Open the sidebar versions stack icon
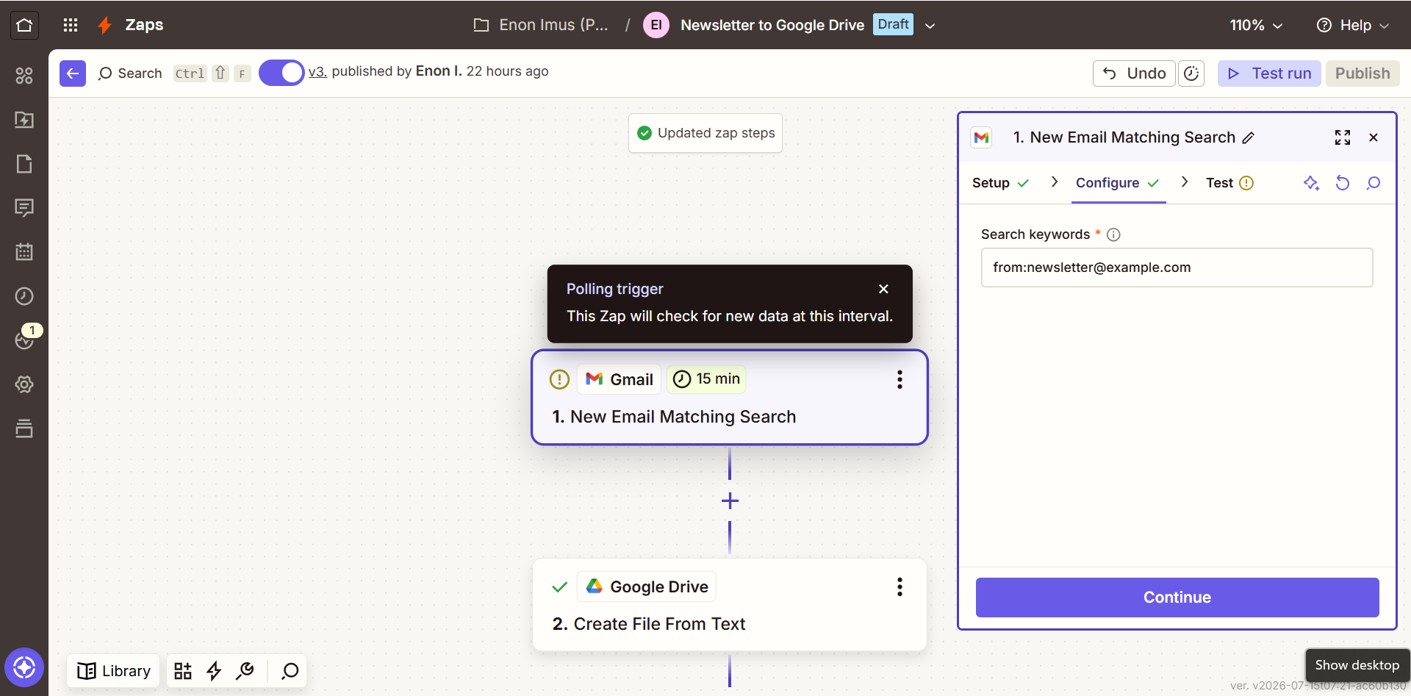Image resolution: width=1411 pixels, height=696 pixels. click(24, 428)
